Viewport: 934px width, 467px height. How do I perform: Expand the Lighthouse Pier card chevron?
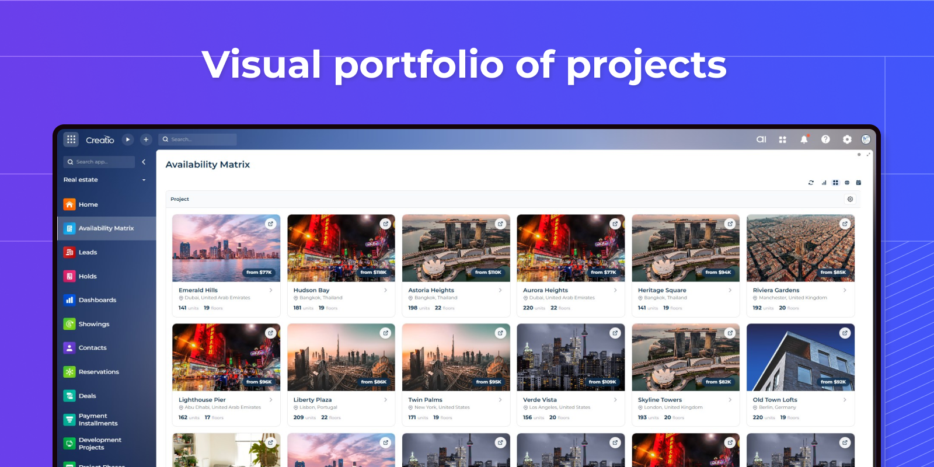(271, 400)
